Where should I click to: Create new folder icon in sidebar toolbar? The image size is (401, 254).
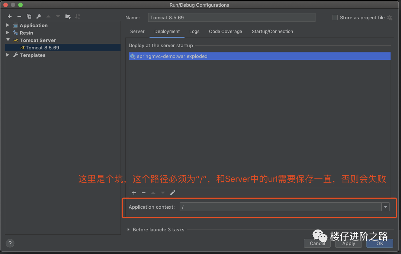tap(68, 17)
